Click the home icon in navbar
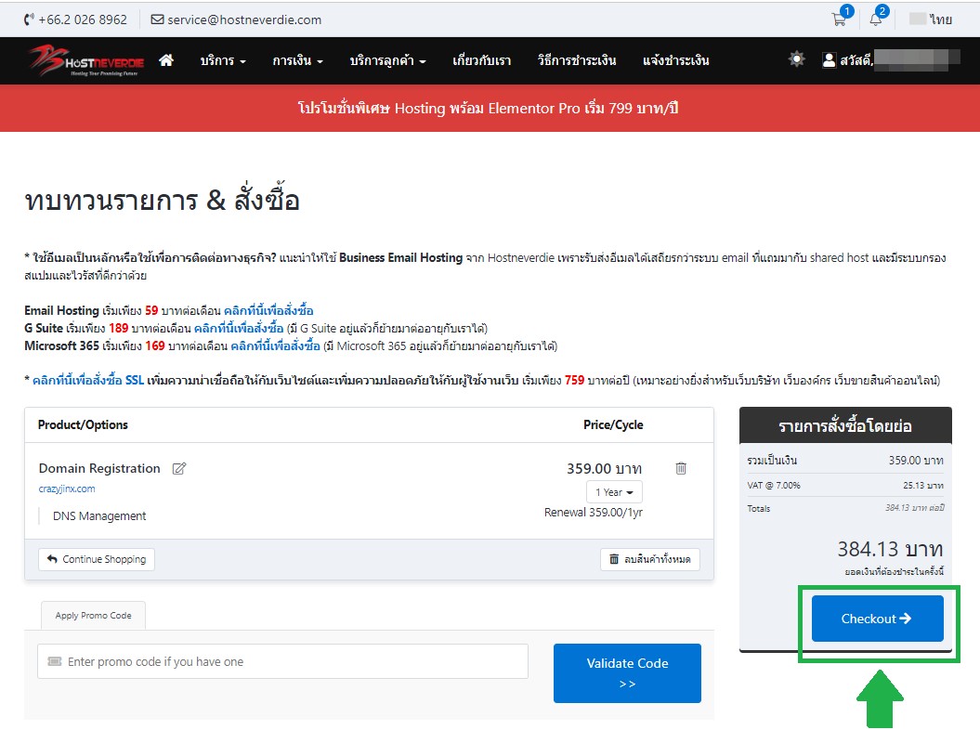 click(x=166, y=60)
